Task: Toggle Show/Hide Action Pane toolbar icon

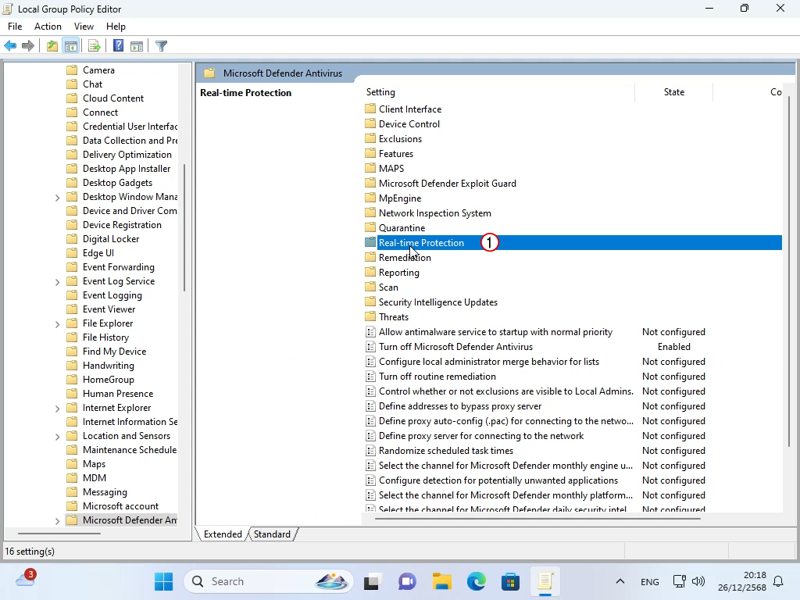Action: (137, 46)
